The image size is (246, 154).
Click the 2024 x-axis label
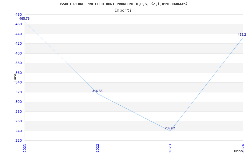point(243,148)
